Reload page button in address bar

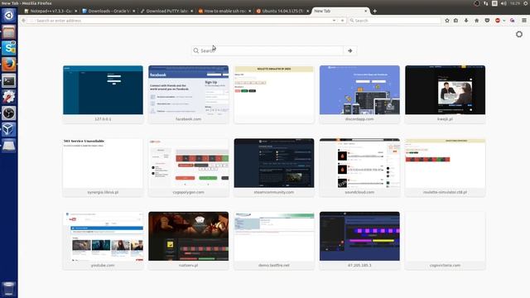point(342,21)
